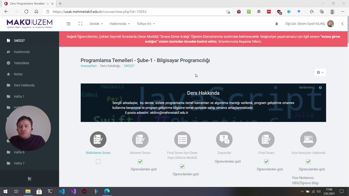
Task: Click the Anasayfam breadcrumb link
Action: click(x=89, y=66)
